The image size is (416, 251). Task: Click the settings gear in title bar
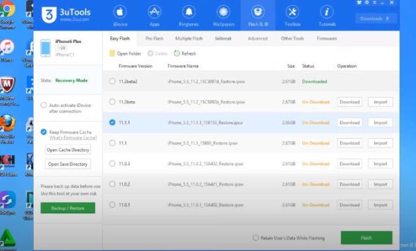coord(366,3)
